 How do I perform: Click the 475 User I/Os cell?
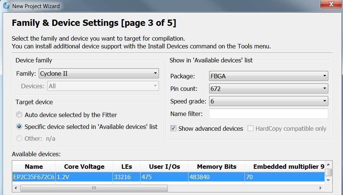pyautogui.click(x=164, y=177)
